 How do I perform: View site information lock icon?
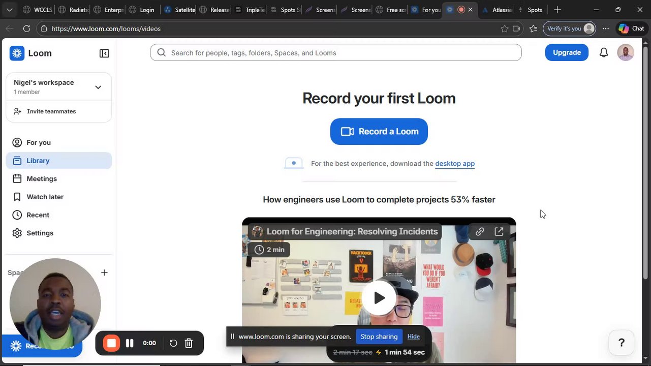tap(44, 29)
